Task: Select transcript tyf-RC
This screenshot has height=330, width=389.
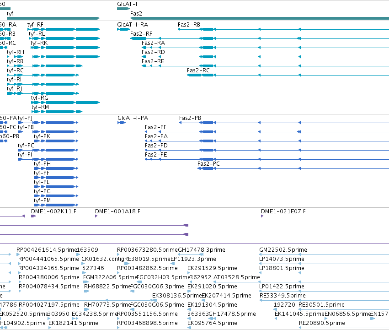Action: pos(43,75)
